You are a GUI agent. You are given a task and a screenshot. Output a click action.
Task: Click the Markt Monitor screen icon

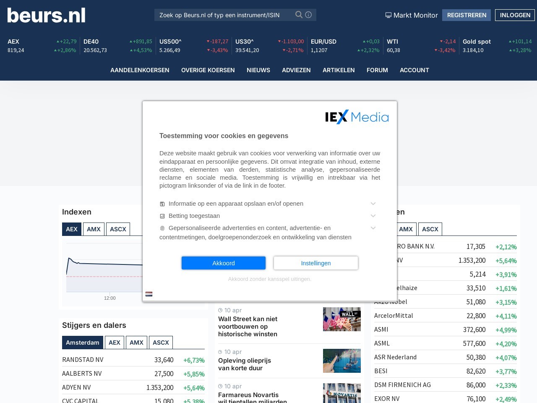click(388, 15)
